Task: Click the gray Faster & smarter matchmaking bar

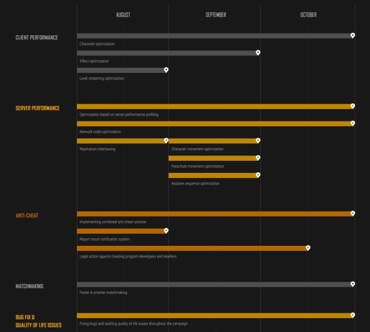Action: click(214, 285)
